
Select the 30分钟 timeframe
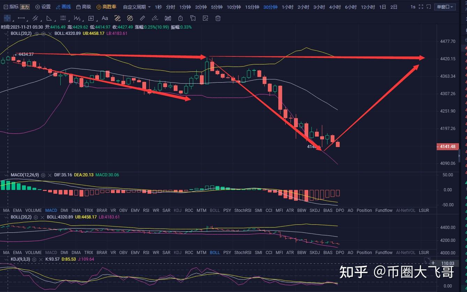coord(270,7)
